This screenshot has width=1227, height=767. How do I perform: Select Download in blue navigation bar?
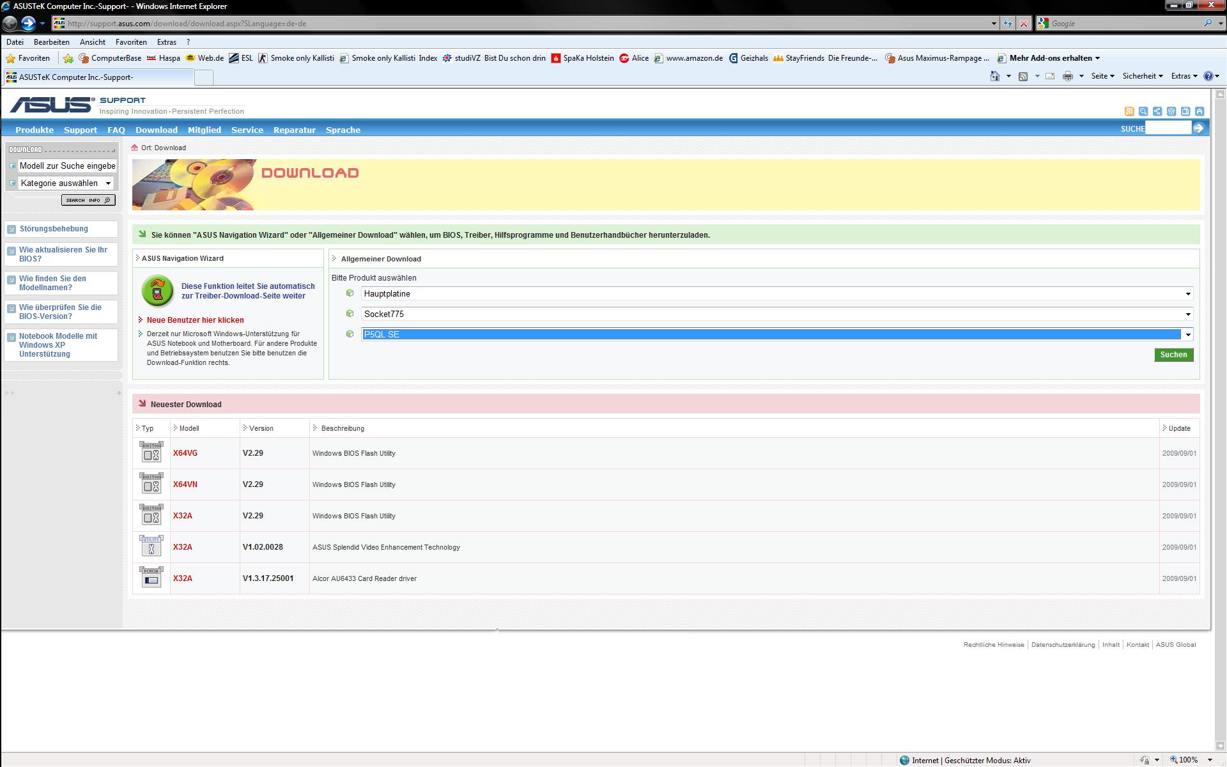156,130
